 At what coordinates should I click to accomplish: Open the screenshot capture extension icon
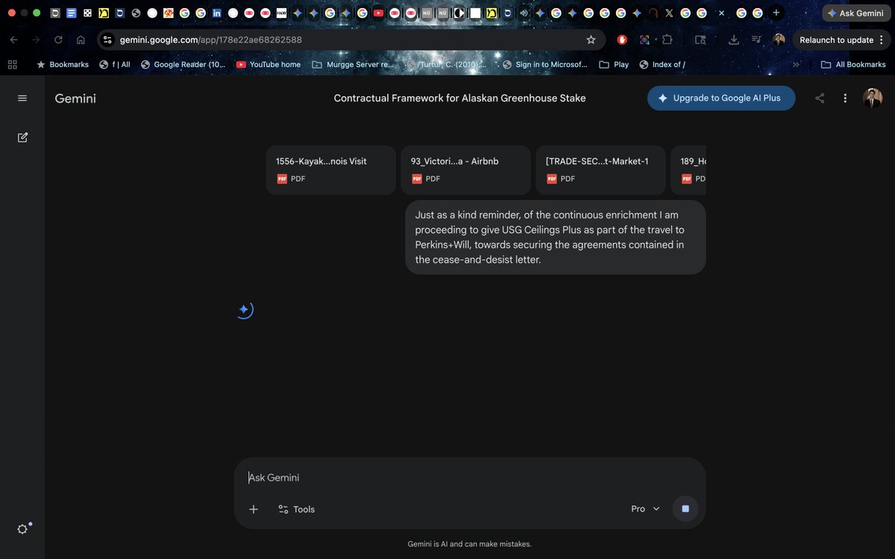pos(644,40)
